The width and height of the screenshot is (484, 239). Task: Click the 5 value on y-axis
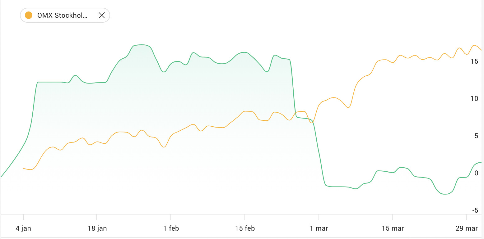tap(476, 136)
